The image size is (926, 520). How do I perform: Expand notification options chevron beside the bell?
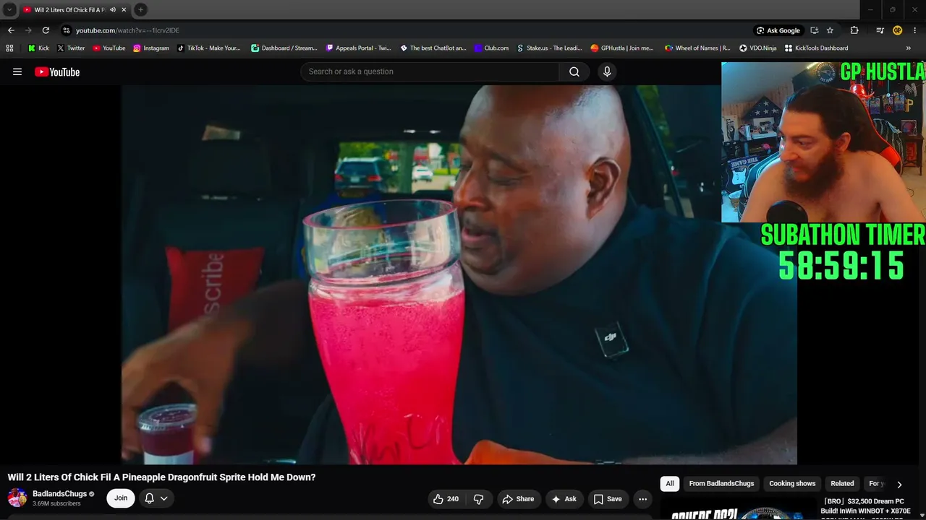164,498
